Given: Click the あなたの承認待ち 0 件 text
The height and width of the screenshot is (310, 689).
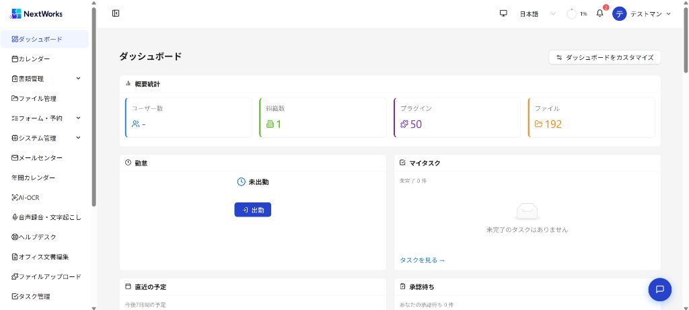Looking at the screenshot, I should pyautogui.click(x=426, y=305).
